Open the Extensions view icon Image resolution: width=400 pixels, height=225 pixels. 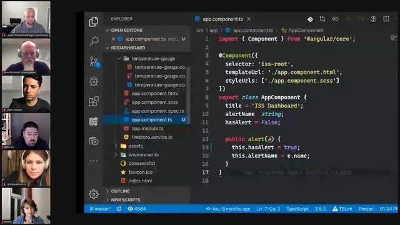coord(94,101)
